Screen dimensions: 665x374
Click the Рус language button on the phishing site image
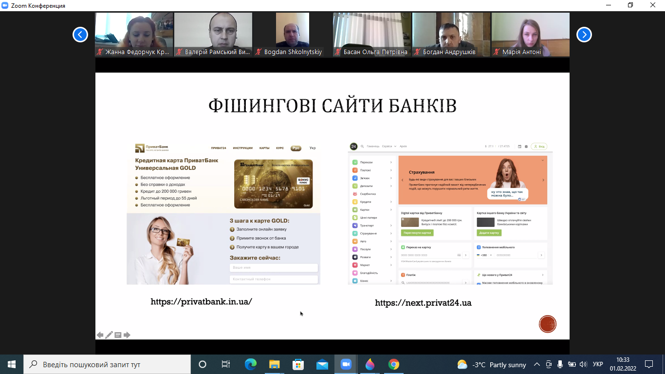(296, 148)
